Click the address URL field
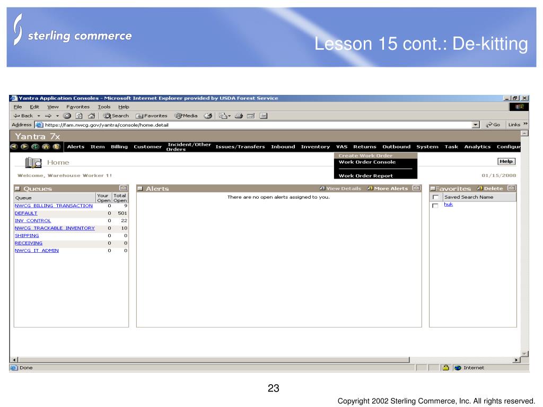Image resolution: width=543 pixels, height=407 pixels. [258, 125]
